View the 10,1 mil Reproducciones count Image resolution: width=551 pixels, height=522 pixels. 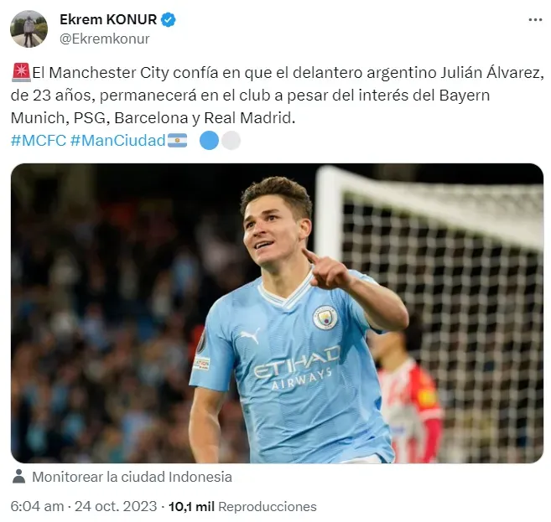[242, 507]
